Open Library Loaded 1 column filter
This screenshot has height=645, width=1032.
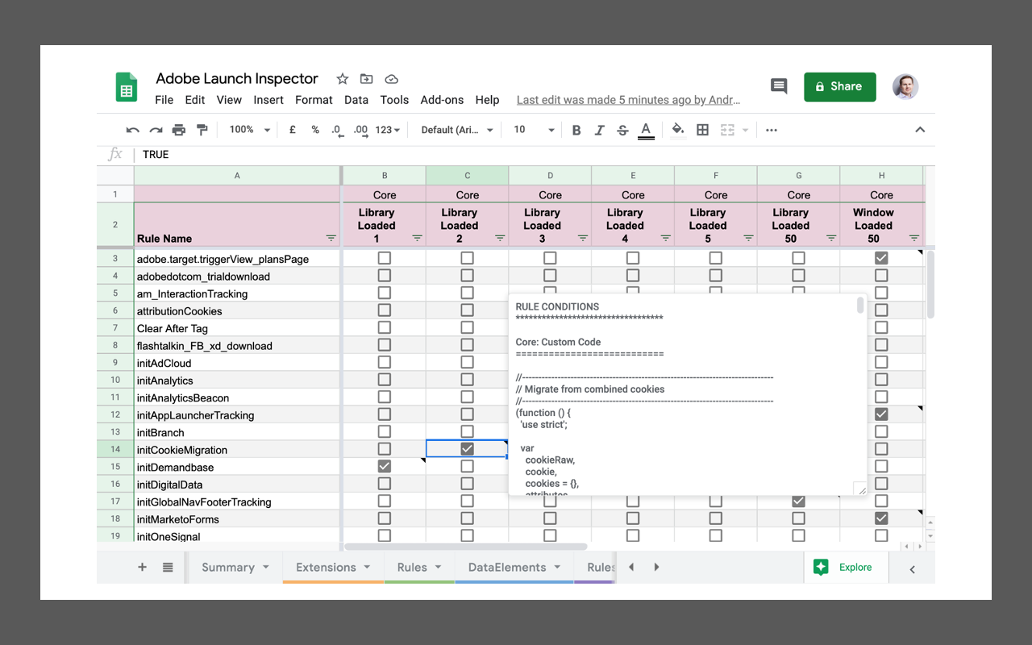click(417, 239)
